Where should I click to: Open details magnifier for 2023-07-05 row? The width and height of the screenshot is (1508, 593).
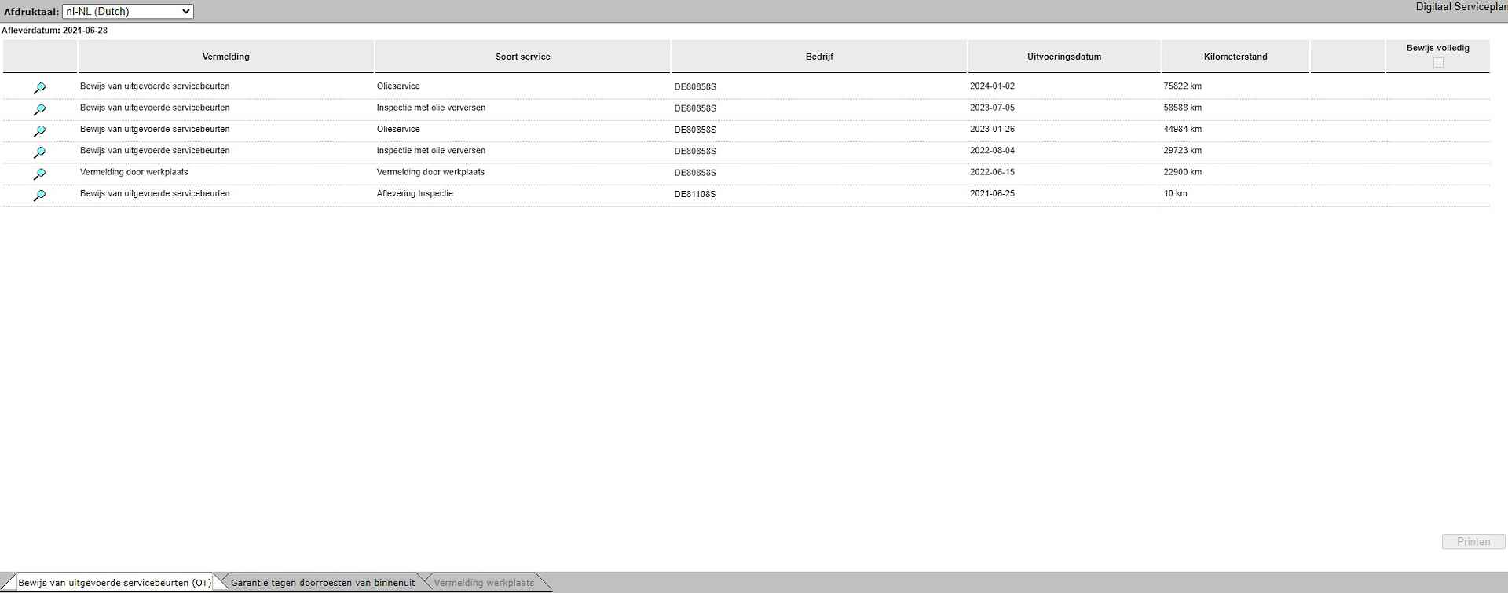tap(39, 109)
